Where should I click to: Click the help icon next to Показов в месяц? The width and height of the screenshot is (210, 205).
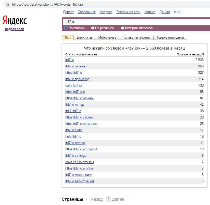pyautogui.click(x=202, y=54)
